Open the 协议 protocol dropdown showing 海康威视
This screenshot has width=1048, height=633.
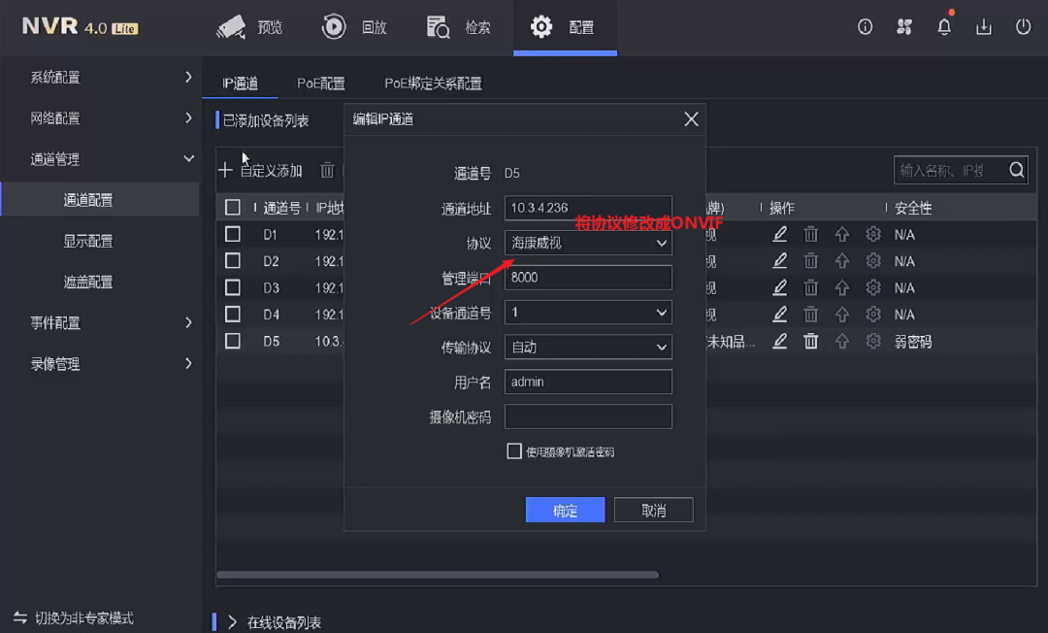tap(587, 243)
